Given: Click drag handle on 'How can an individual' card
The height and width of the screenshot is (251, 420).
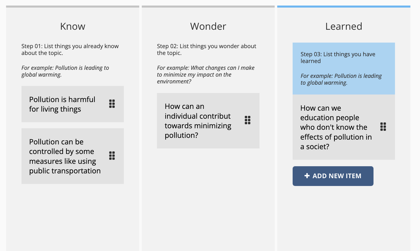Looking at the screenshot, I should click(248, 120).
